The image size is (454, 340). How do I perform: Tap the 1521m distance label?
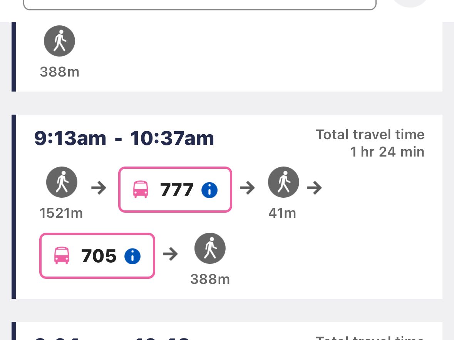click(x=61, y=213)
